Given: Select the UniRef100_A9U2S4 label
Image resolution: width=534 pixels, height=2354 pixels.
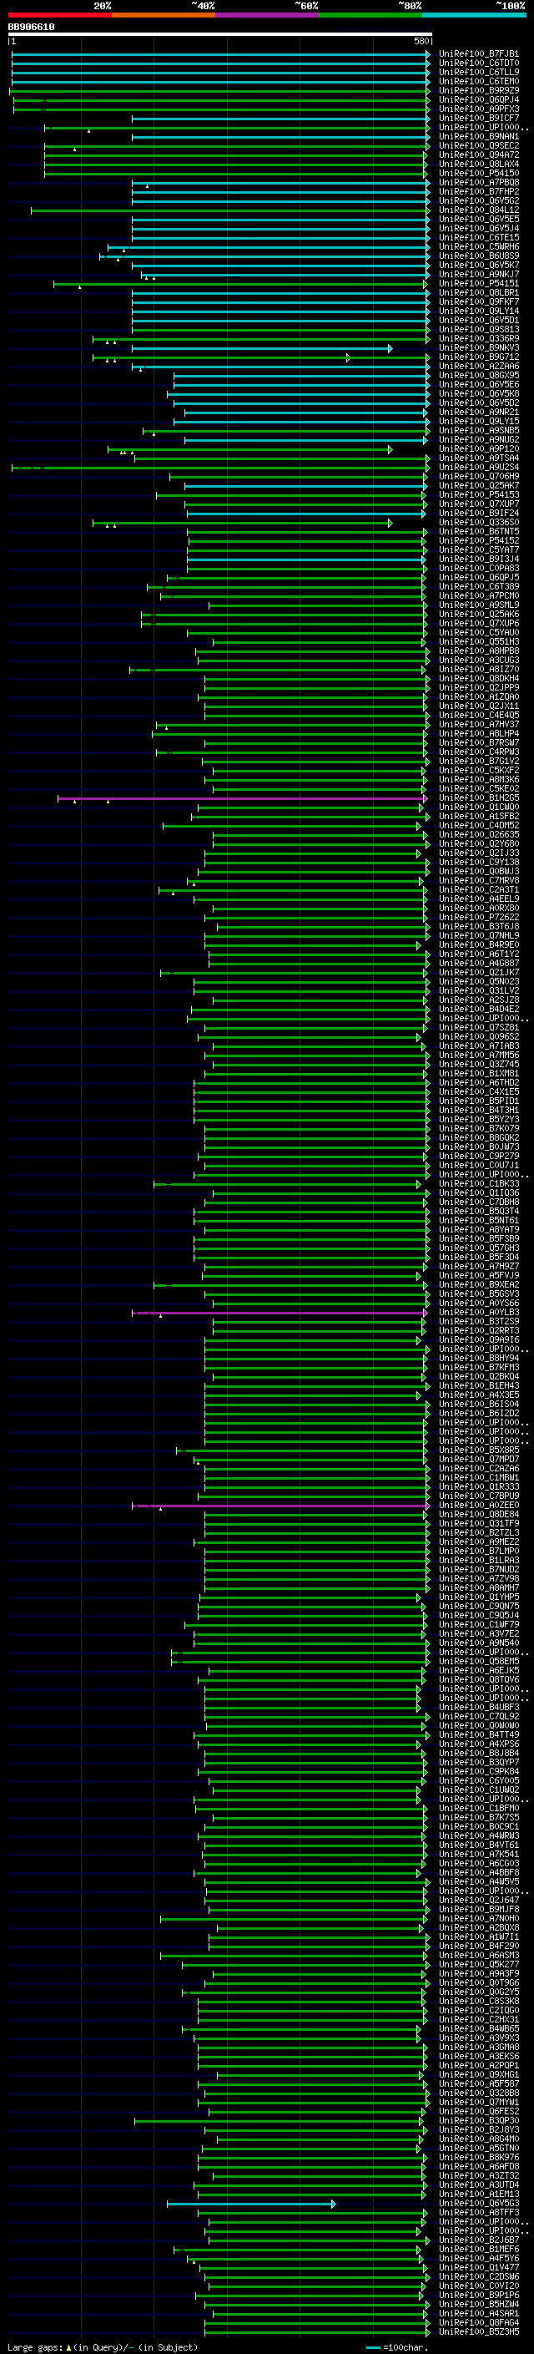Looking at the screenshot, I should 479,467.
